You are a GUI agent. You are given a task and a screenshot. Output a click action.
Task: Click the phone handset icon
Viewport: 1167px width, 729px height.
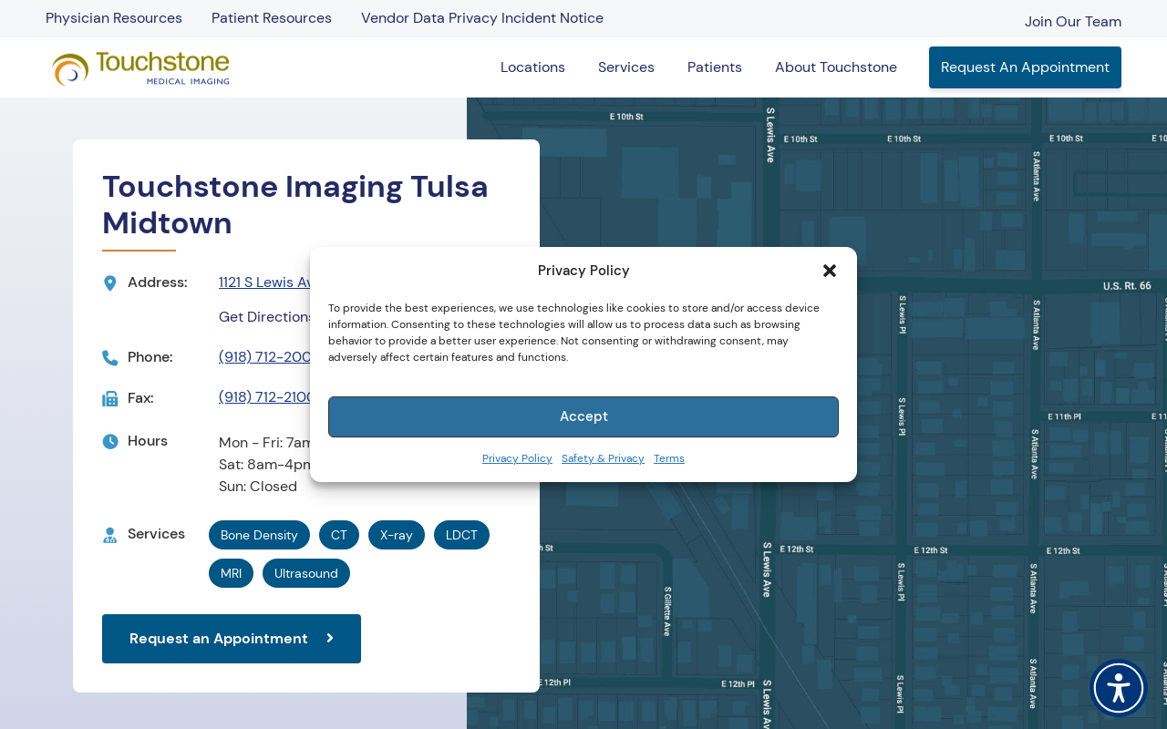110,357
